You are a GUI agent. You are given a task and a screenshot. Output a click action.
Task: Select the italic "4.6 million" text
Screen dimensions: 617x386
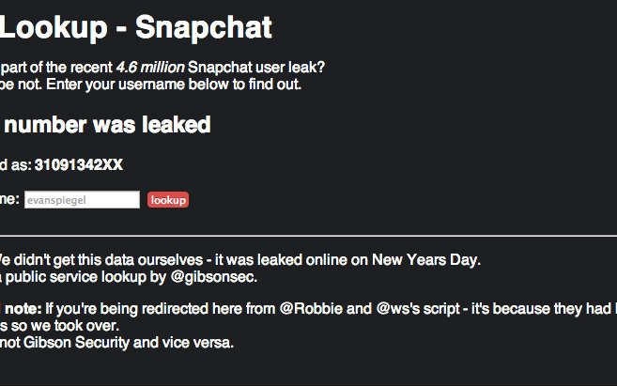(149, 67)
